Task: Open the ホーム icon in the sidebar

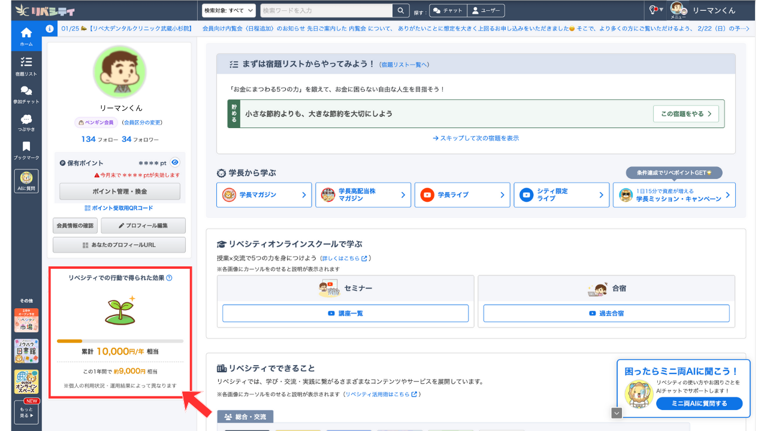Action: tap(25, 36)
